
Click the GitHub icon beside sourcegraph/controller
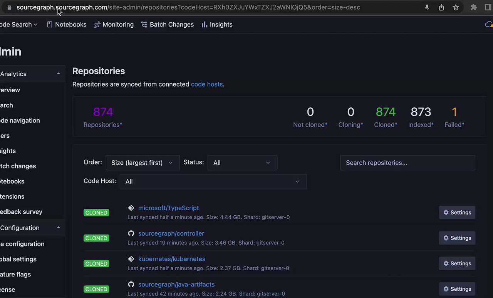[131, 233]
